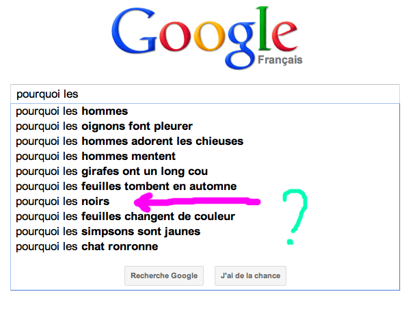Click the pink arrow annotation

coord(198,201)
